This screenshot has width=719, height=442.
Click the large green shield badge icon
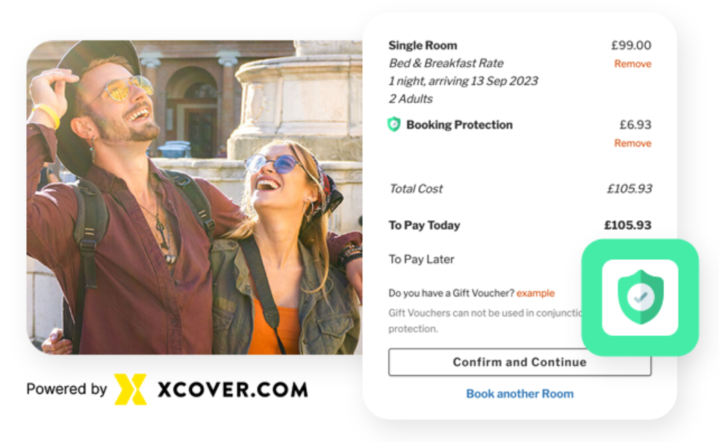pyautogui.click(x=640, y=297)
